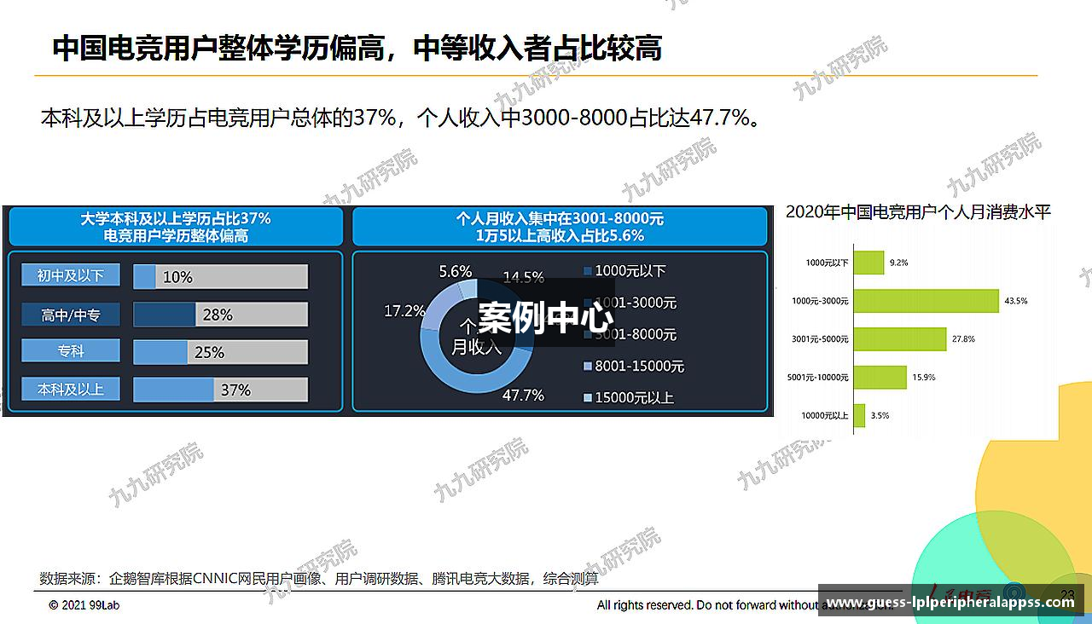The width and height of the screenshot is (1092, 624).
Task: Select the 8001-15000元 legend entry text
Action: pos(640,367)
